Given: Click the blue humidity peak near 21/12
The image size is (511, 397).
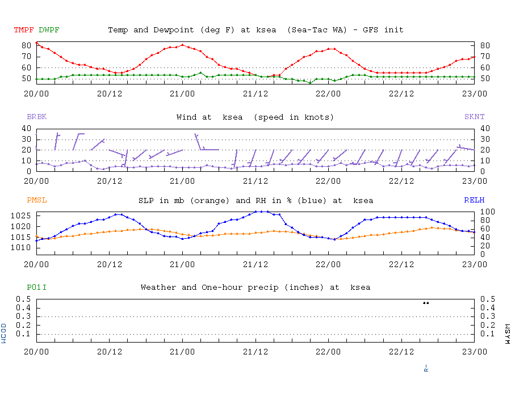Looking at the screenshot, I should pyautogui.click(x=262, y=212).
